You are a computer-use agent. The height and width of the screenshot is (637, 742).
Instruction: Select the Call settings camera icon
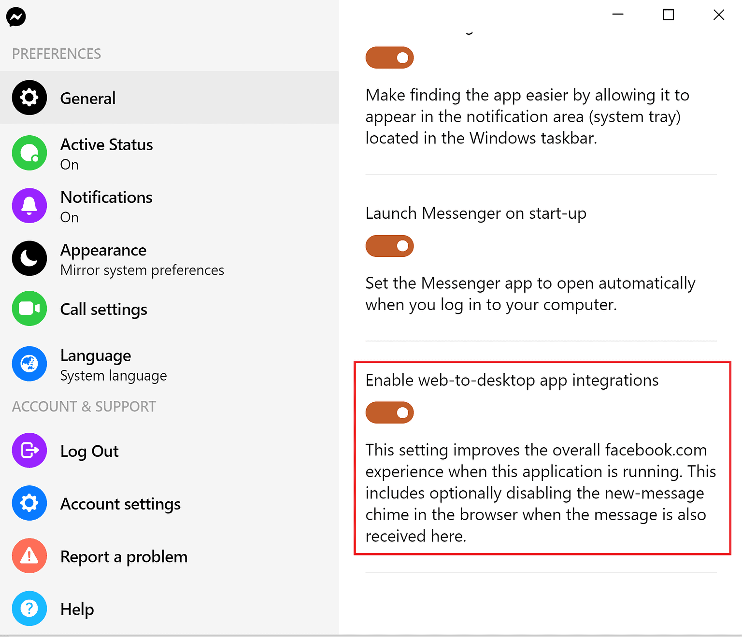pyautogui.click(x=29, y=309)
